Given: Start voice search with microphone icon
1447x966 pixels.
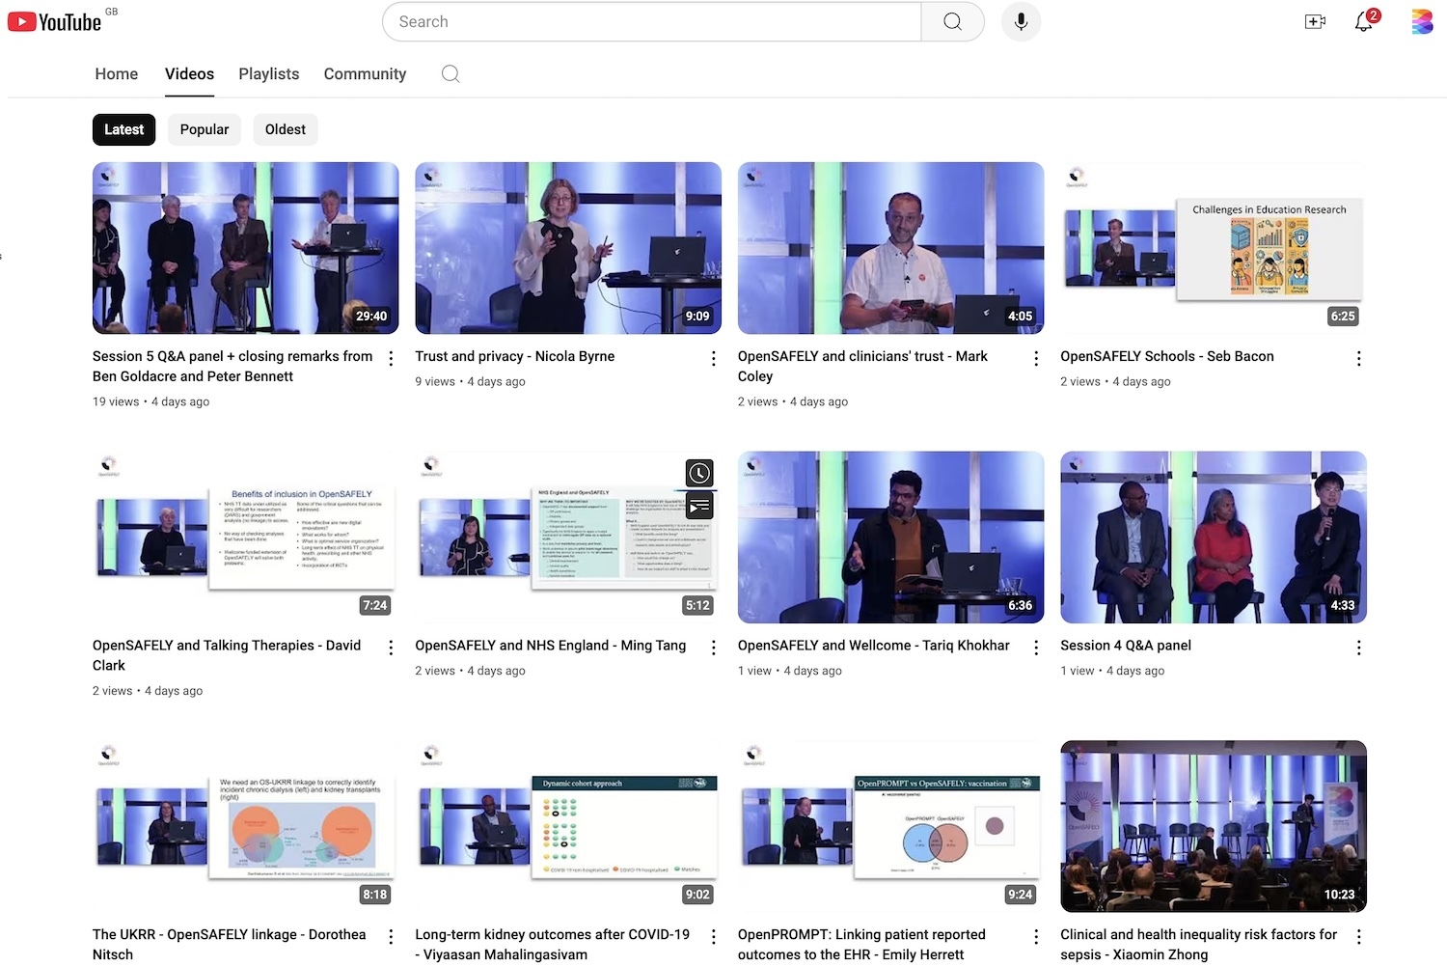Looking at the screenshot, I should coord(1021,21).
